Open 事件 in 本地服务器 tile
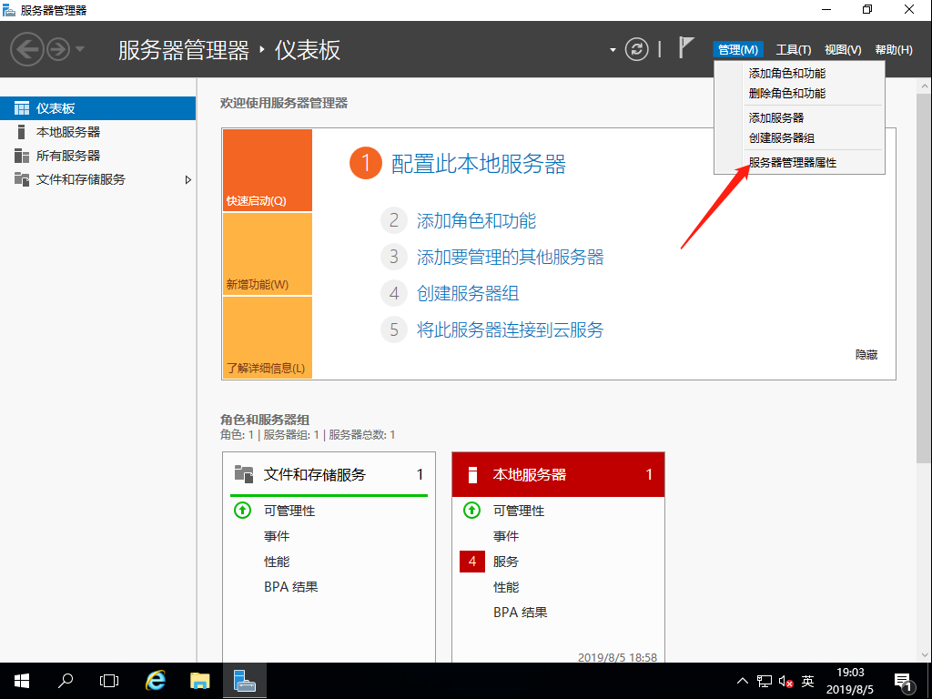This screenshot has width=932, height=699. click(506, 536)
